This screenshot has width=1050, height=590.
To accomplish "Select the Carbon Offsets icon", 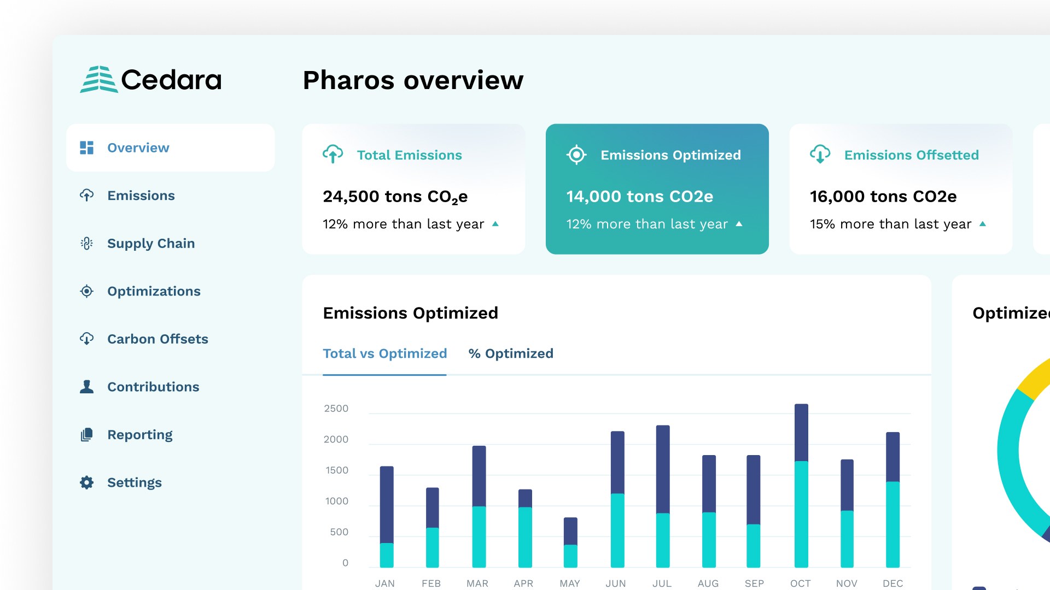I will pos(86,339).
